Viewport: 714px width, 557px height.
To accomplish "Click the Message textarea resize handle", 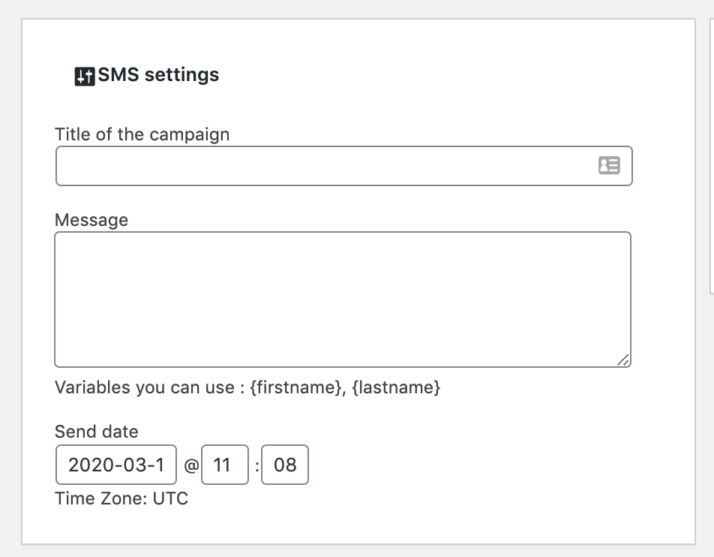I will 623,360.
